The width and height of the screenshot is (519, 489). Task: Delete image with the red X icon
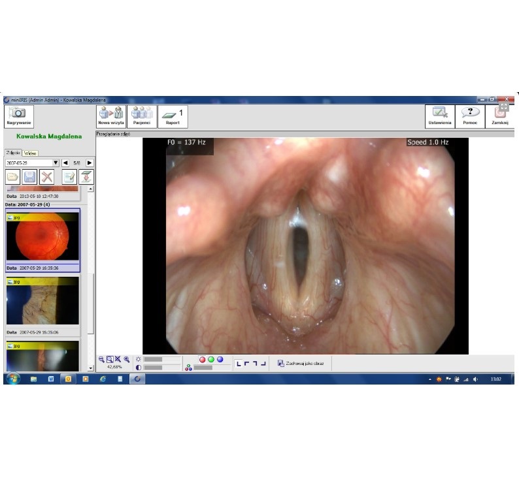pos(46,176)
